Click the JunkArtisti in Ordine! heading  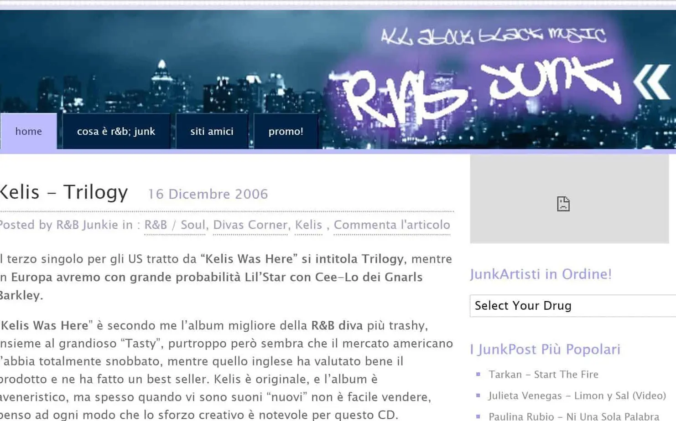541,274
